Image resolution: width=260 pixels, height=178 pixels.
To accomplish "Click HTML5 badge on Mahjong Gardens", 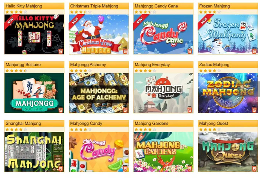I will click(190, 168).
